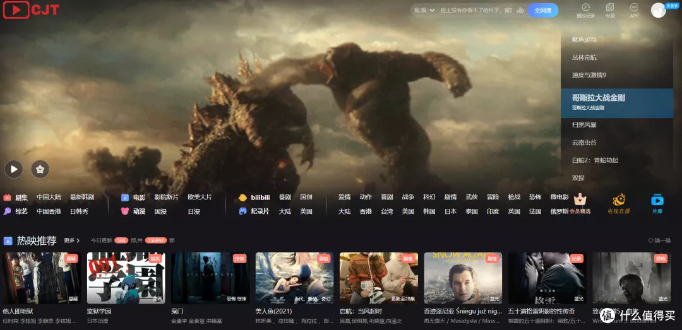682x330 pixels.
Task: Click the ranking chart icon in search bar
Action: coord(520,10)
